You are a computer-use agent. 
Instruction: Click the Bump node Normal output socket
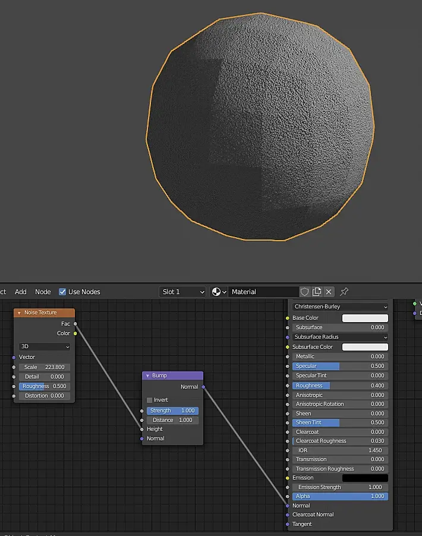click(x=203, y=387)
